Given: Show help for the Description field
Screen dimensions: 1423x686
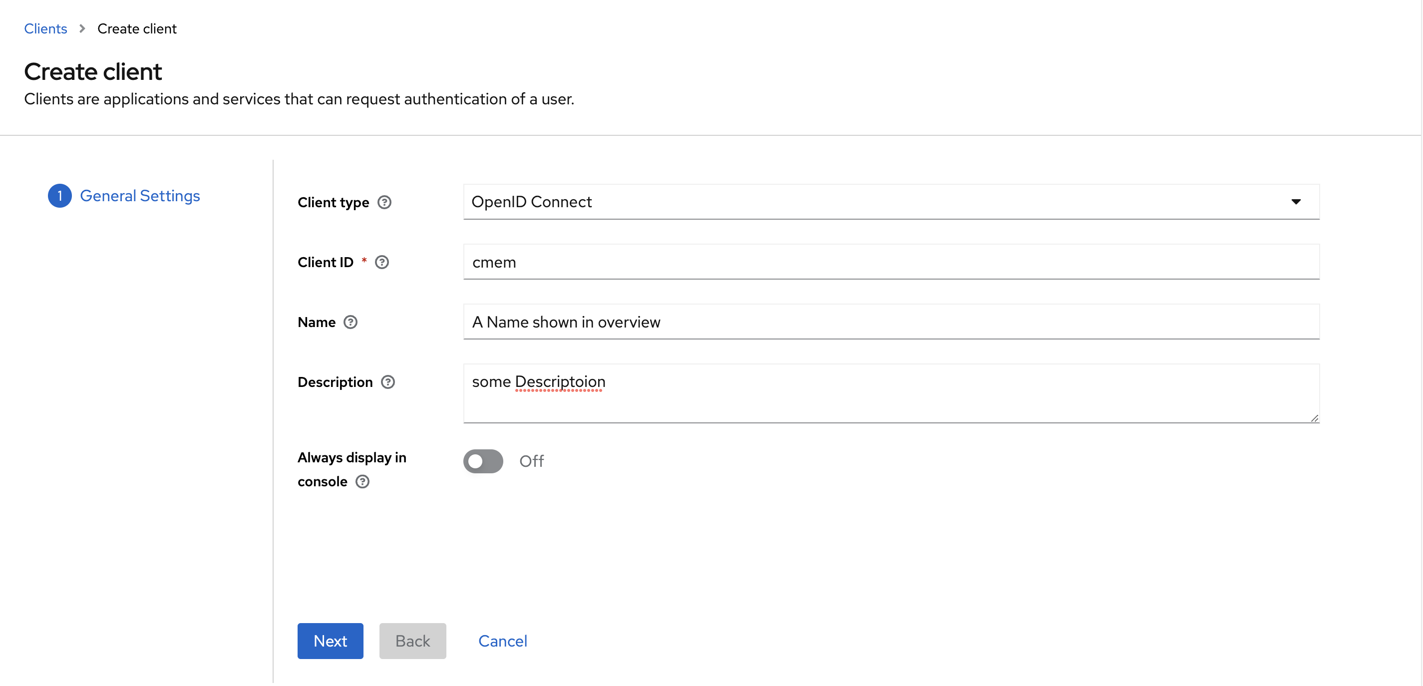Looking at the screenshot, I should 388,381.
